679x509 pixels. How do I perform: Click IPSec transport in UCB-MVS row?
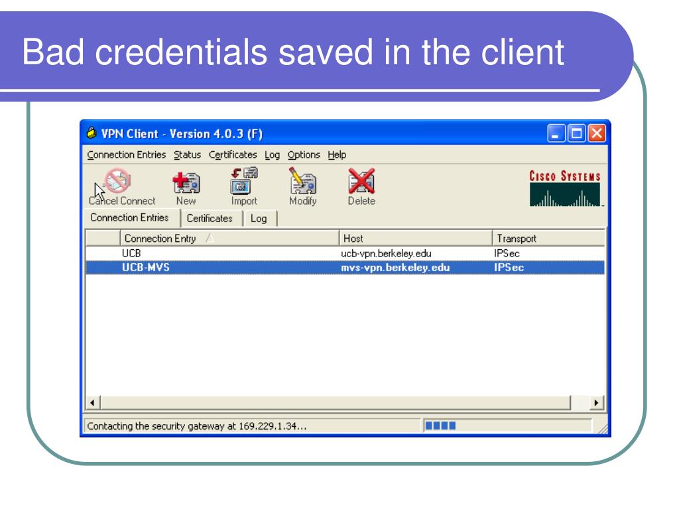coord(509,268)
